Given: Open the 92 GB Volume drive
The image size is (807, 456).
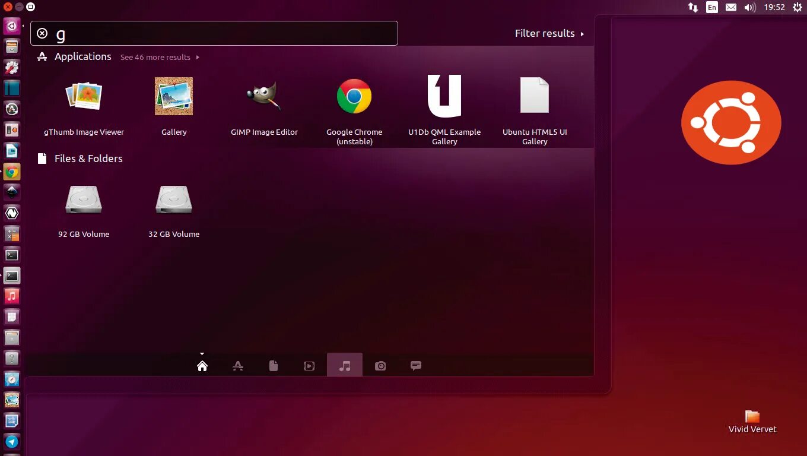Looking at the screenshot, I should [84, 211].
